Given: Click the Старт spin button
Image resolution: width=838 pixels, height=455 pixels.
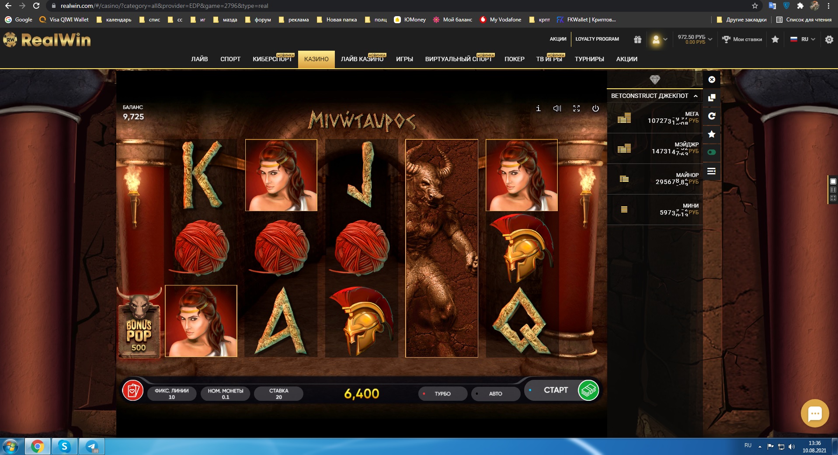Looking at the screenshot, I should point(556,390).
